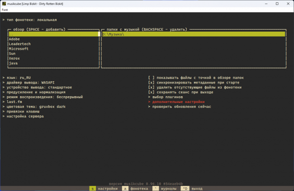Viewport: 294px width, 191px height.
Task: Change the language ru_RU setting
Action: (x=17, y=78)
